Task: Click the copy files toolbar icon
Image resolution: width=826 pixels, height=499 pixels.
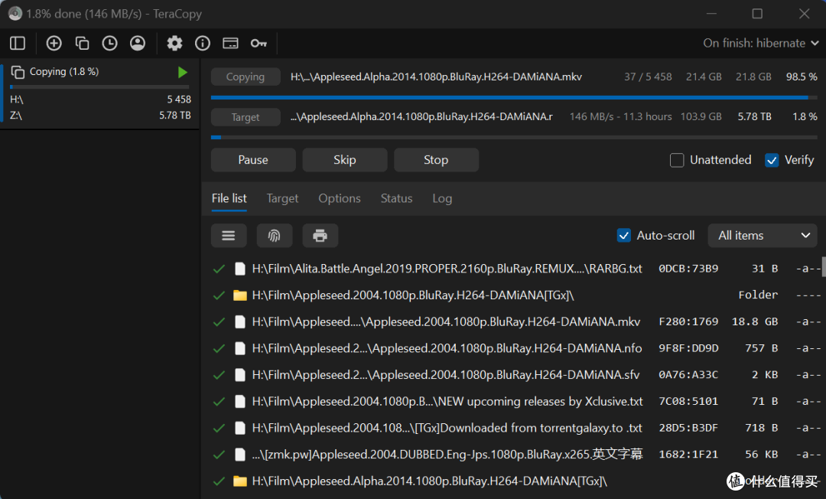Action: (82, 43)
